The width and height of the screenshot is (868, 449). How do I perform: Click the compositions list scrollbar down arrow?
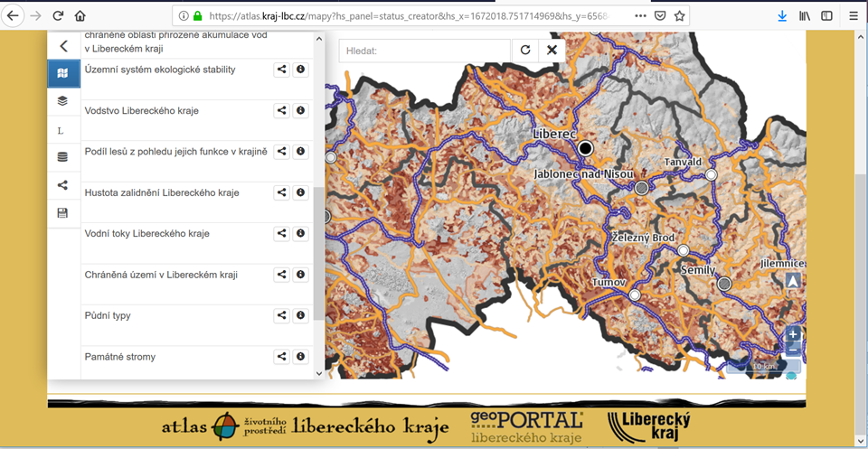tap(319, 373)
